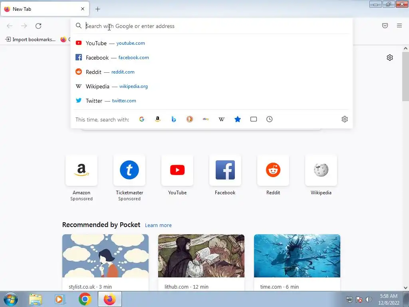Search this time with Amazon icon

(x=157, y=119)
